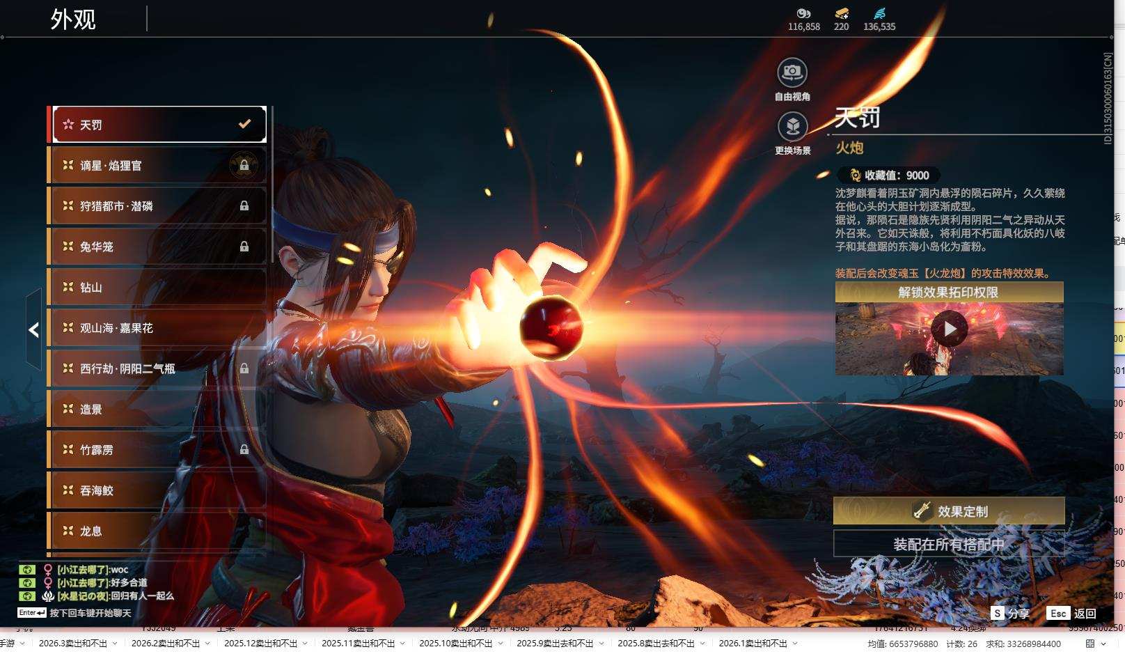
Task: Click the change scene icon (更换场景)
Action: (792, 126)
